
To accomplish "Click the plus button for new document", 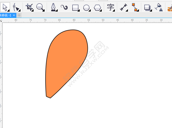I will coord(19,15).
